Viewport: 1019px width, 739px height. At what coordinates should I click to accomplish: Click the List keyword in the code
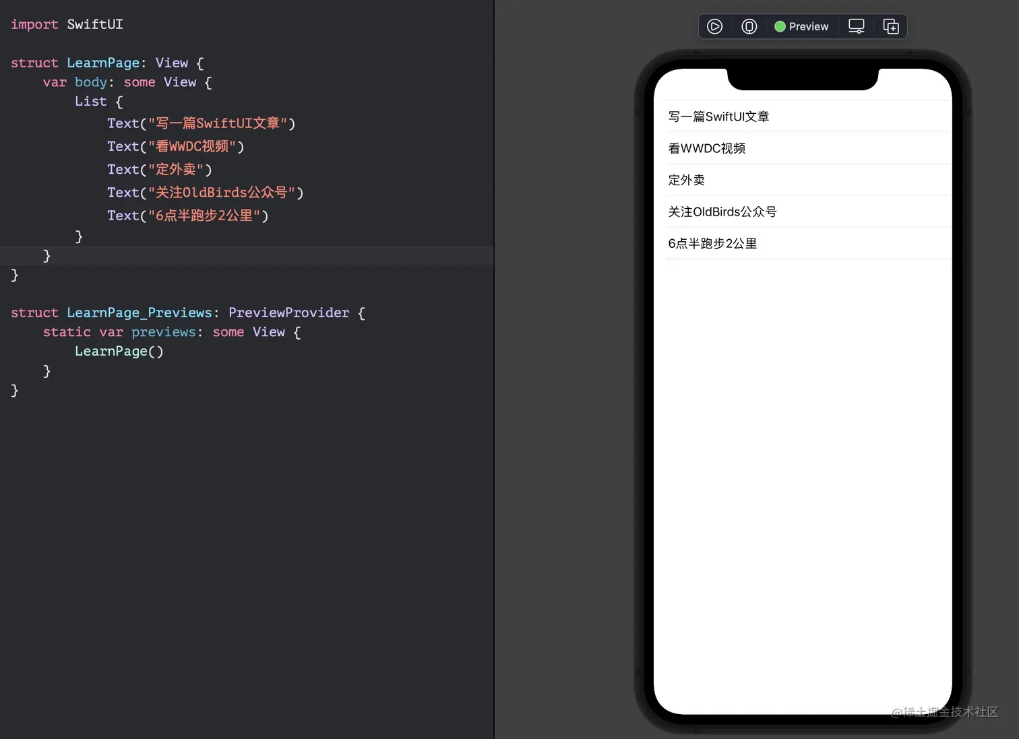[x=90, y=101]
